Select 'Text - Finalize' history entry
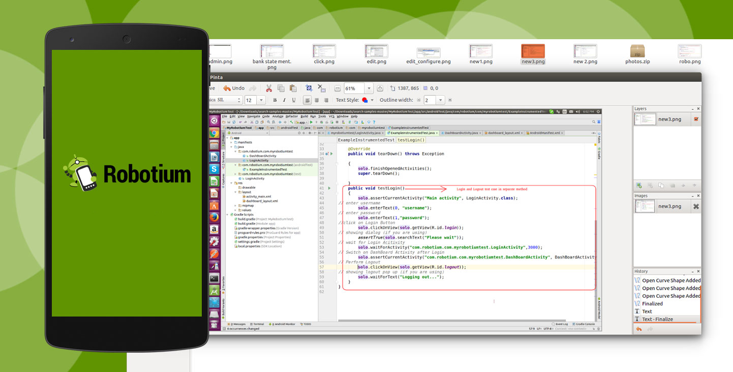The height and width of the screenshot is (372, 733). (x=667, y=319)
